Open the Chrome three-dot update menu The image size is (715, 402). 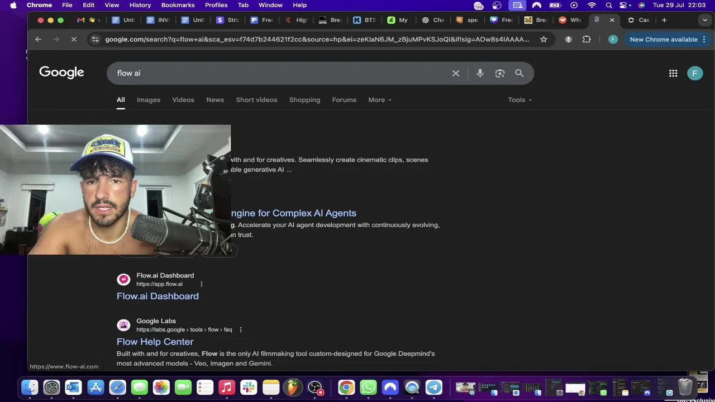coord(704,39)
